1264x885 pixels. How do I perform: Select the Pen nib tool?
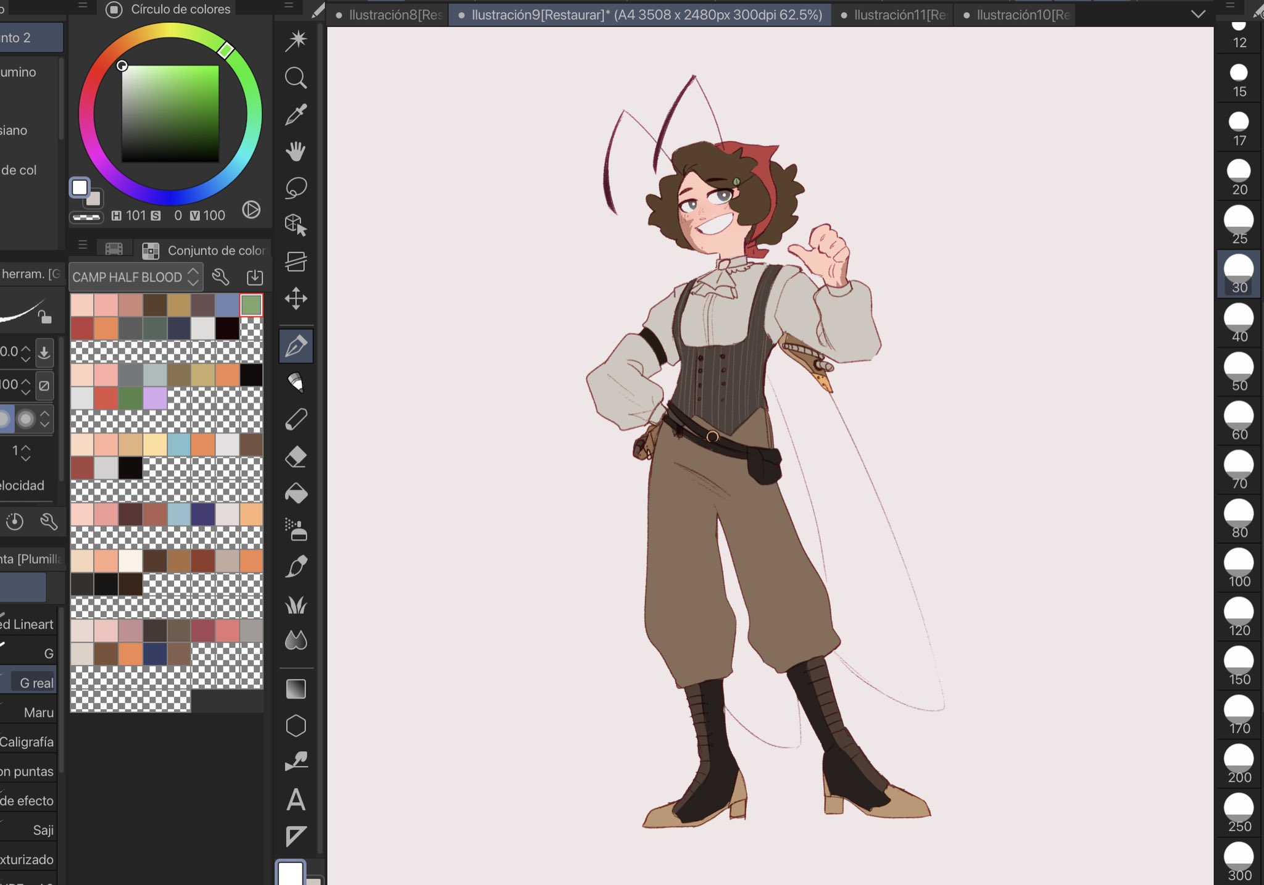click(x=296, y=346)
